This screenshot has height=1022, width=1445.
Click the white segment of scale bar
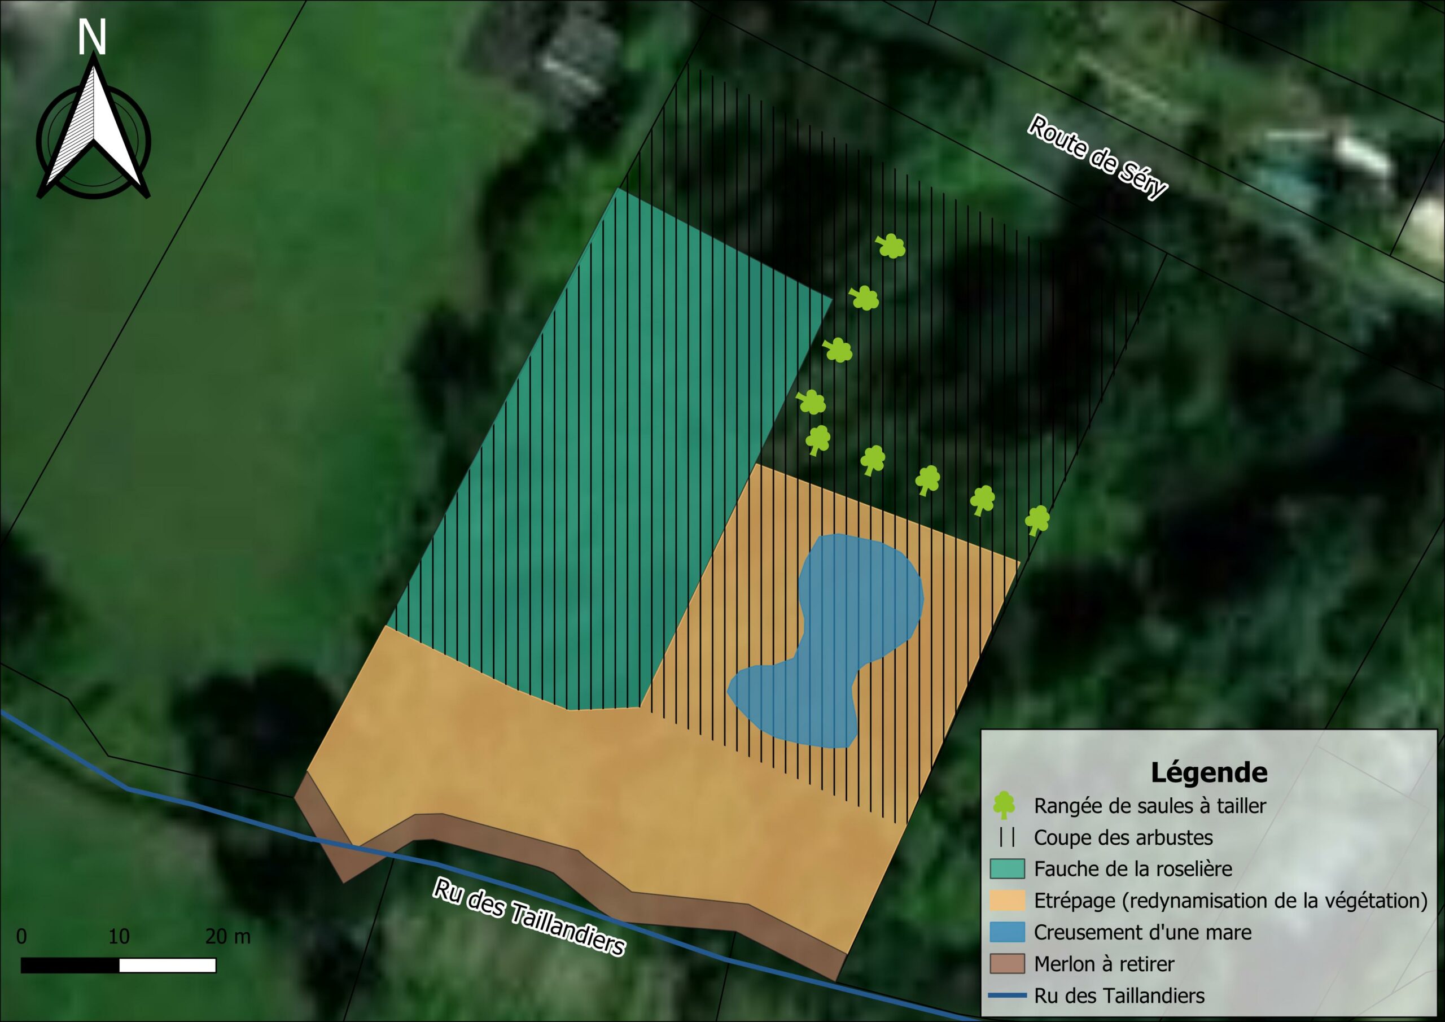(x=168, y=966)
